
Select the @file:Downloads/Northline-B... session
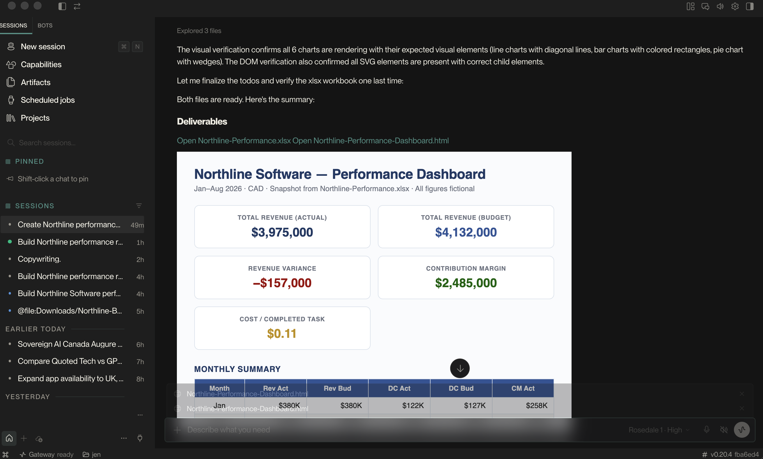[73, 311]
